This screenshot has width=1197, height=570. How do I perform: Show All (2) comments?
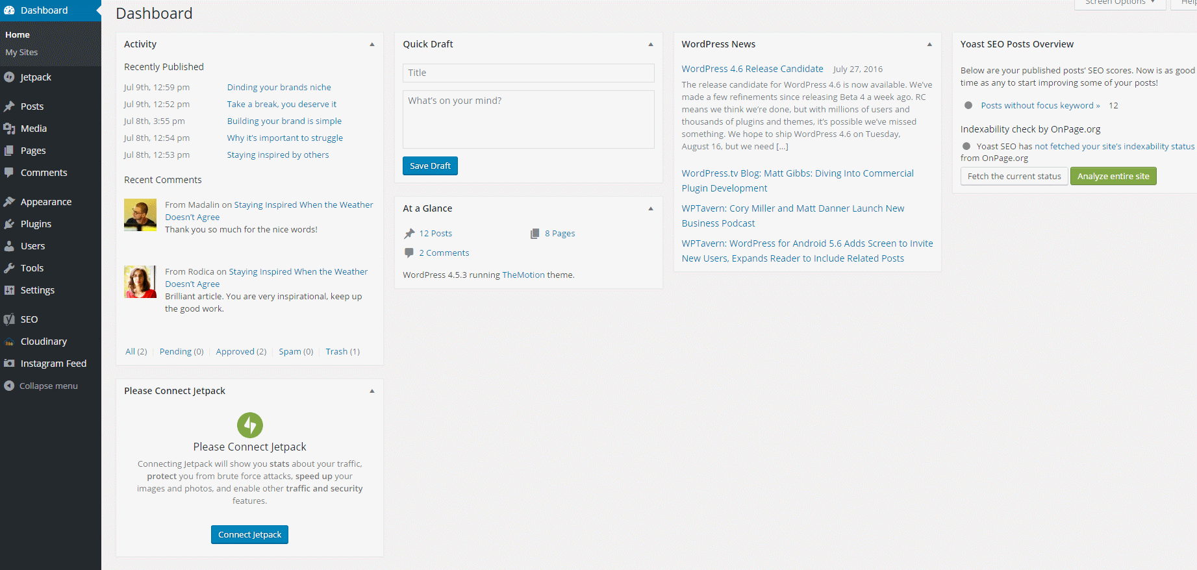(x=136, y=351)
